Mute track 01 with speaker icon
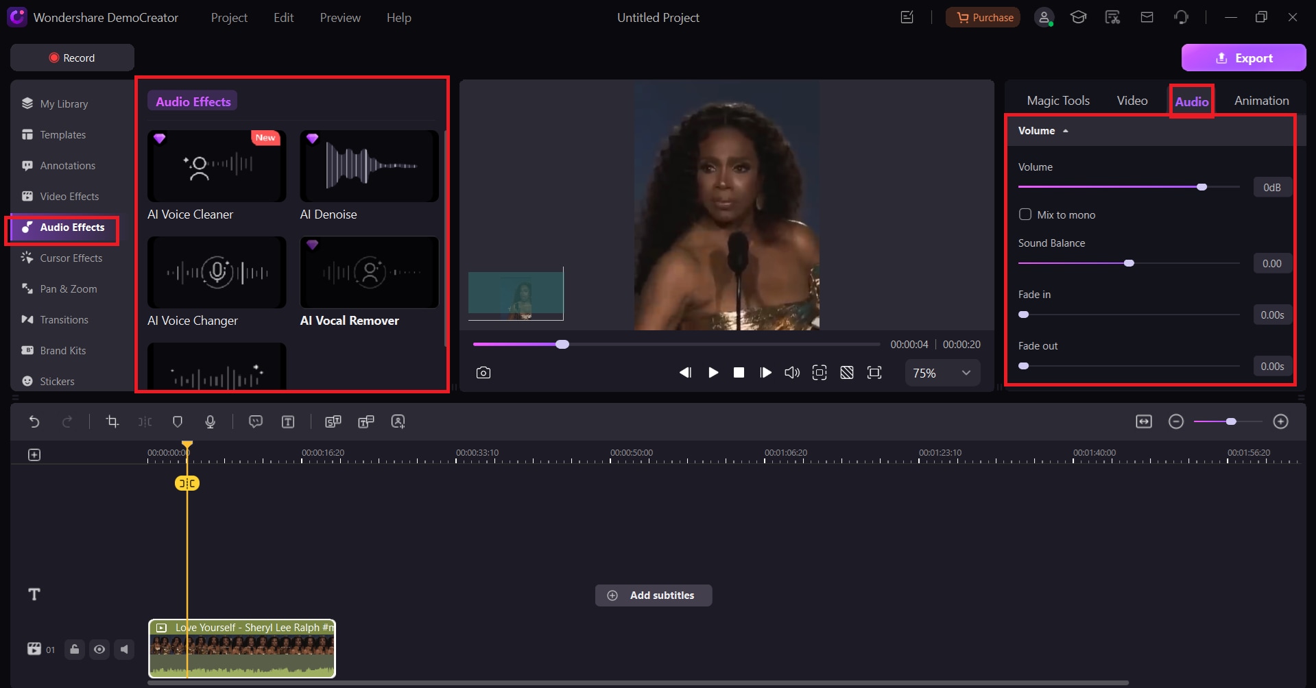This screenshot has height=688, width=1316. coord(124,649)
